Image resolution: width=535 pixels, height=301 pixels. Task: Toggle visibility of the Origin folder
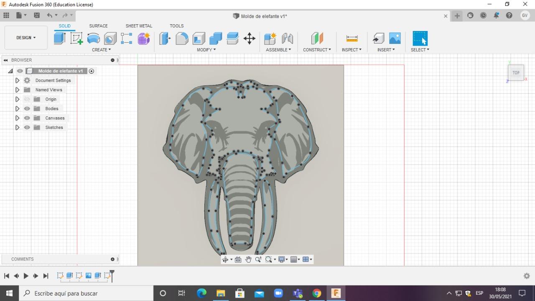[27, 99]
